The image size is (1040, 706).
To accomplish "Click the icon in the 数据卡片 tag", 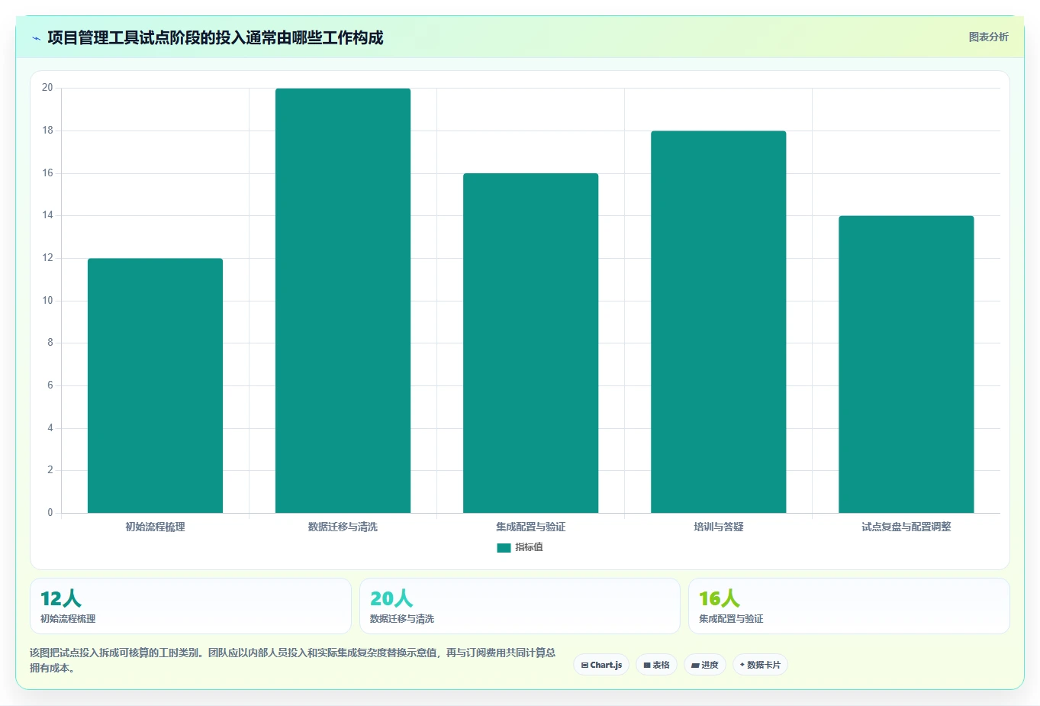I will coord(742,665).
